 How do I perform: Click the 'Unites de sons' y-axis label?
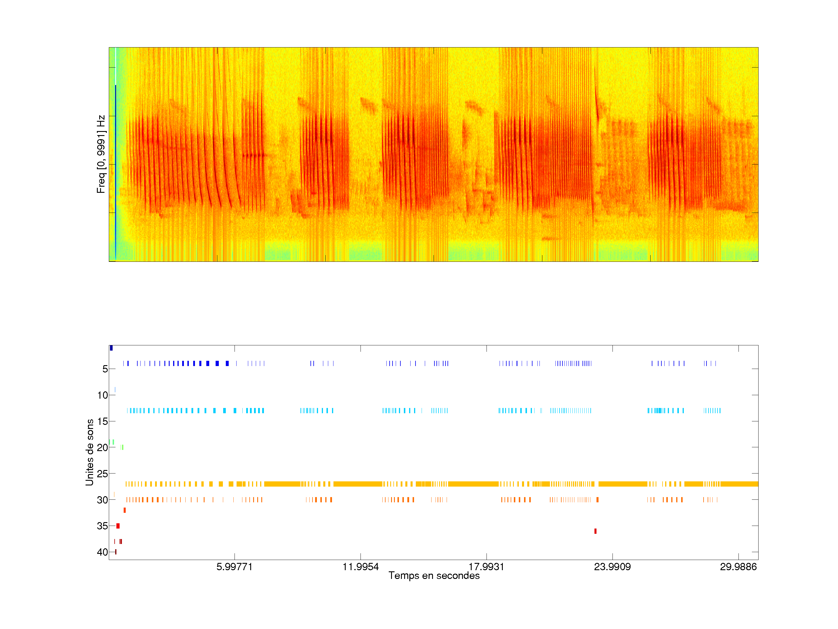89,452
